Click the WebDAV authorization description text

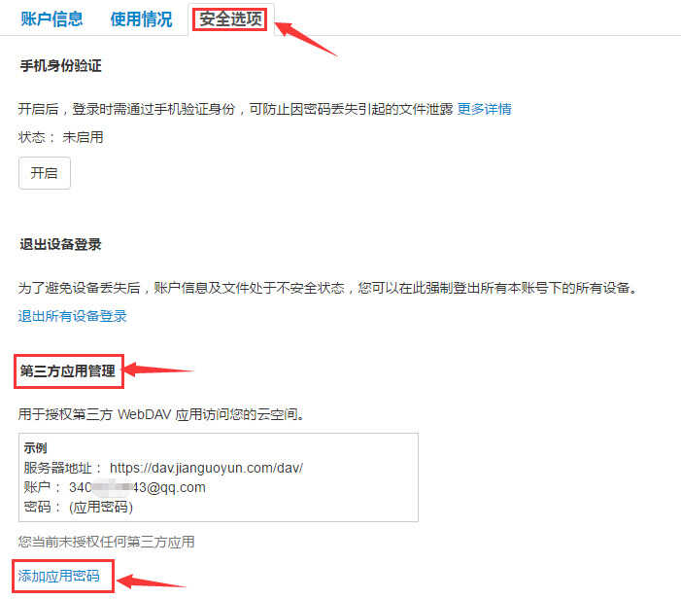161,414
